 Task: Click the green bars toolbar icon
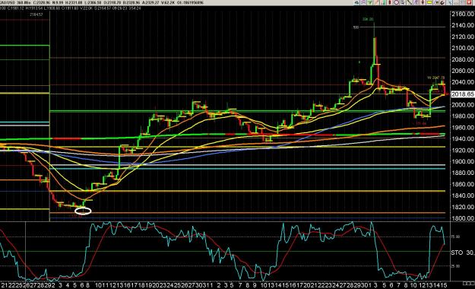384,2
